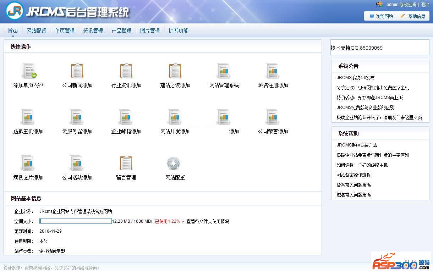The image size is (433, 271).
Task: Select the 建站必读添加 icon
Action: point(175,71)
